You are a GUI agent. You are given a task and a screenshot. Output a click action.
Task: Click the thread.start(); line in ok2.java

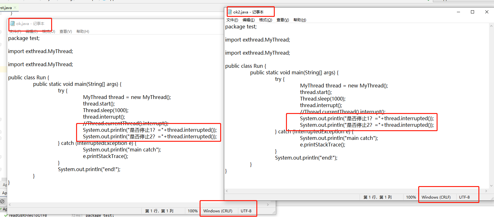316,92
